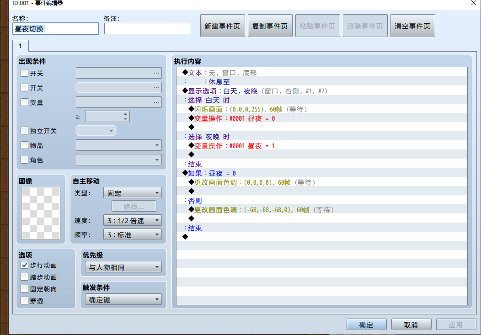The width and height of the screenshot is (481, 335).
Task: Open the 独立开关 dropdown
Action: [x=96, y=131]
